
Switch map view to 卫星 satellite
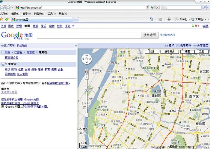click(x=201, y=52)
